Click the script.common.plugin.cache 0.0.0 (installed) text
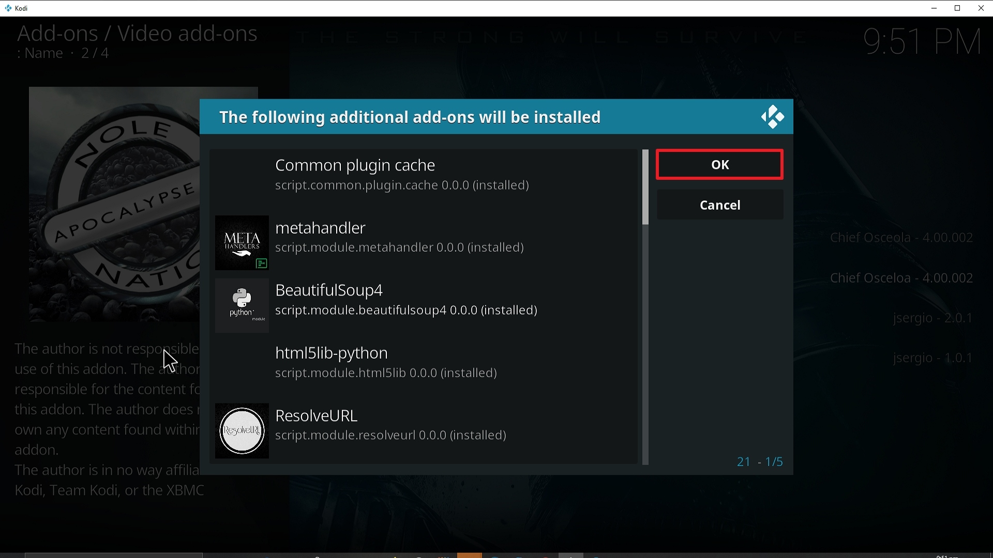The width and height of the screenshot is (993, 558). tap(402, 185)
